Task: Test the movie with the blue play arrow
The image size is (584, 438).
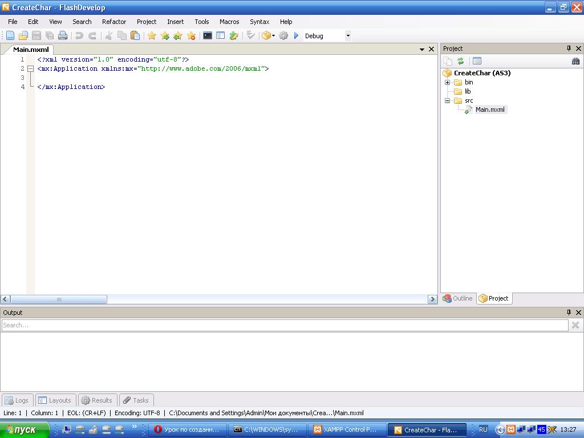Action: coord(297,36)
